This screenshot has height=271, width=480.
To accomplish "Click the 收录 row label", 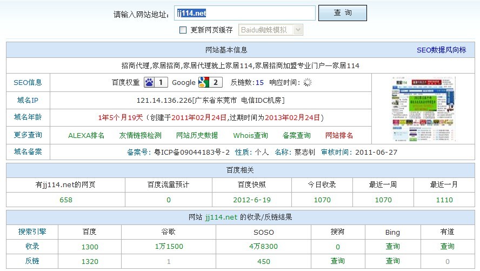I will (32, 247).
